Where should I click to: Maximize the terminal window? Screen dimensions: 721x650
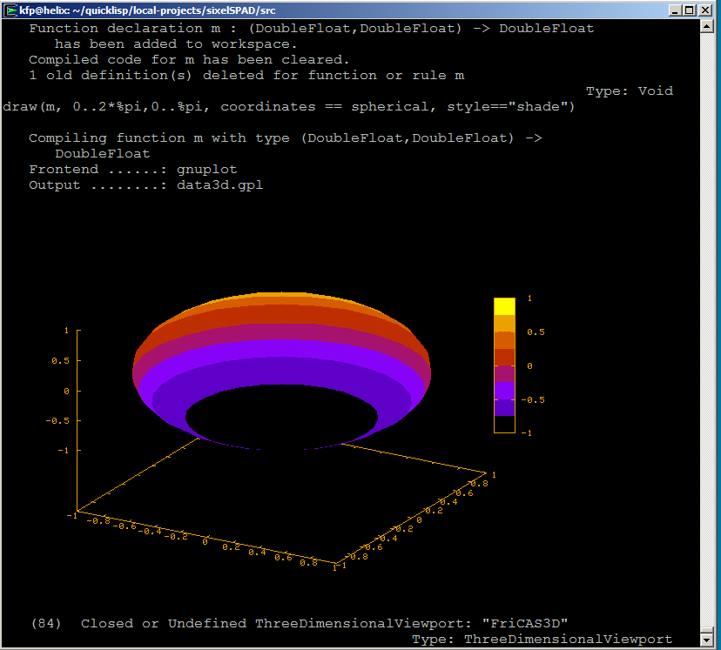tap(691, 10)
